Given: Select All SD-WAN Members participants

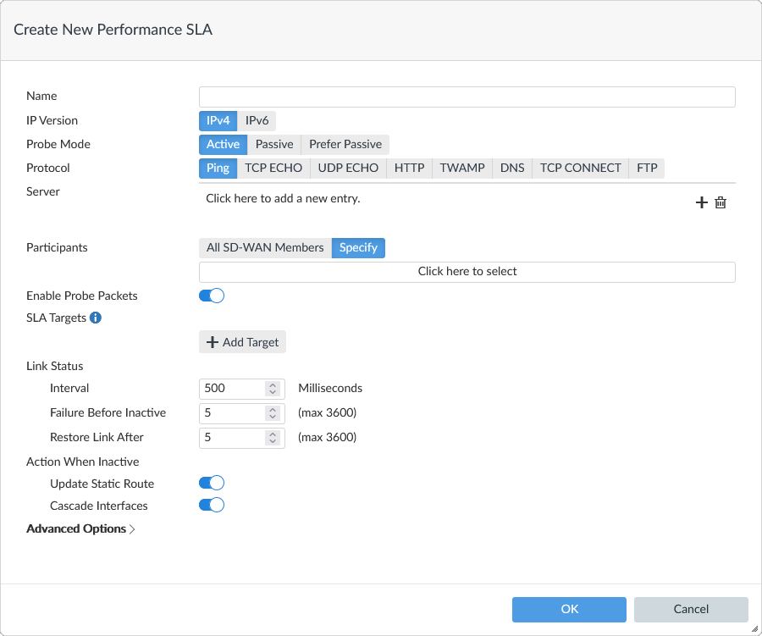Looking at the screenshot, I should click(265, 248).
